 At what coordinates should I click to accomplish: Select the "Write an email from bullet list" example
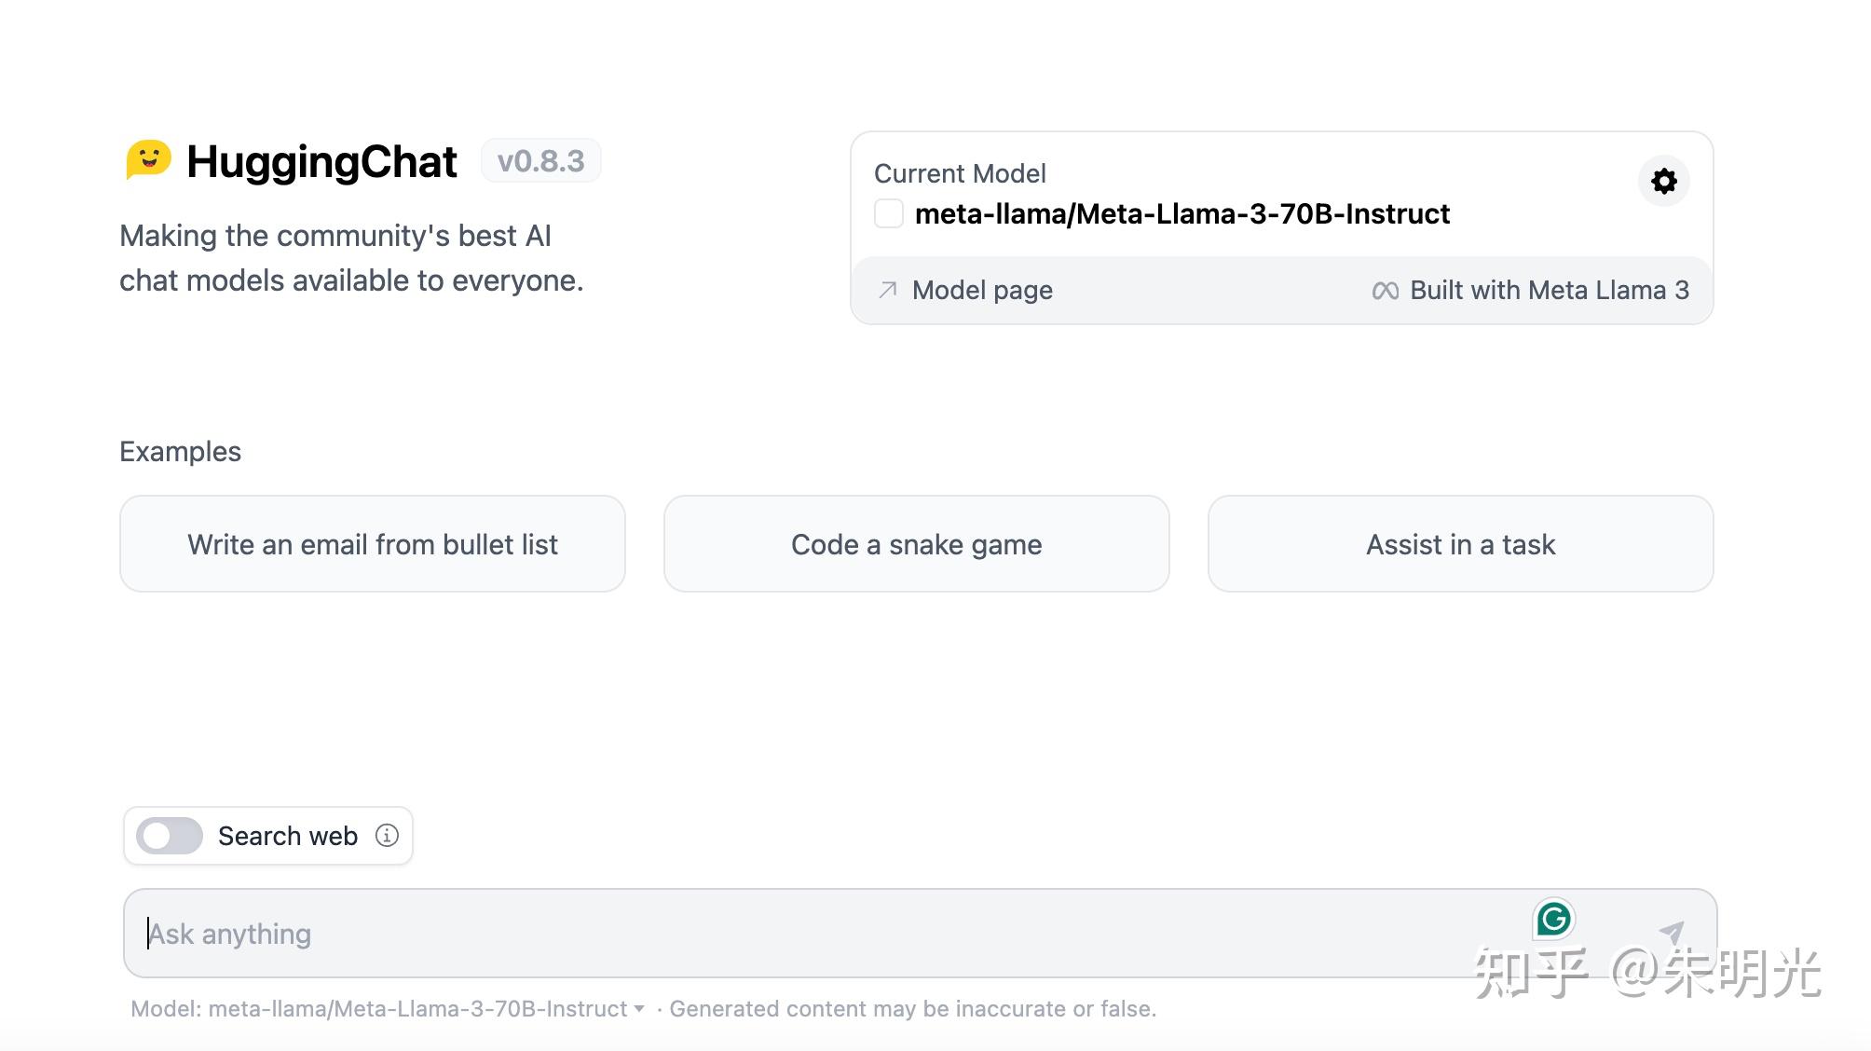tap(373, 544)
